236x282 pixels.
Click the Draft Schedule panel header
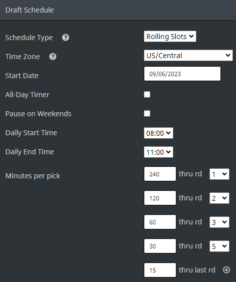(x=118, y=10)
